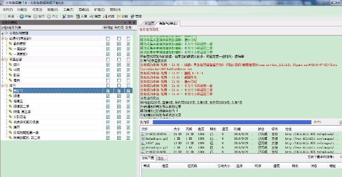Screen dimensions: 342x177
Task: Toggle 采网址 checkbox for 最新更新
Action: click(x=108, y=44)
